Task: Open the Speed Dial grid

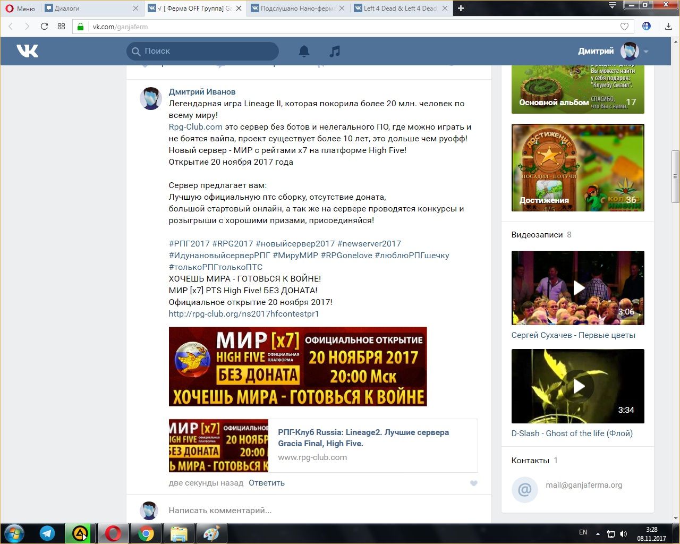Action: [x=61, y=27]
